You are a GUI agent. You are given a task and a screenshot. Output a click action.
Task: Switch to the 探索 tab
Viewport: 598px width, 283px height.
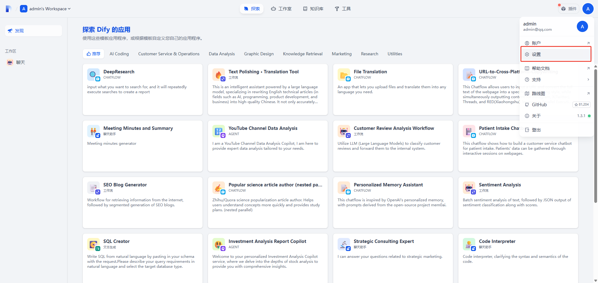(252, 9)
